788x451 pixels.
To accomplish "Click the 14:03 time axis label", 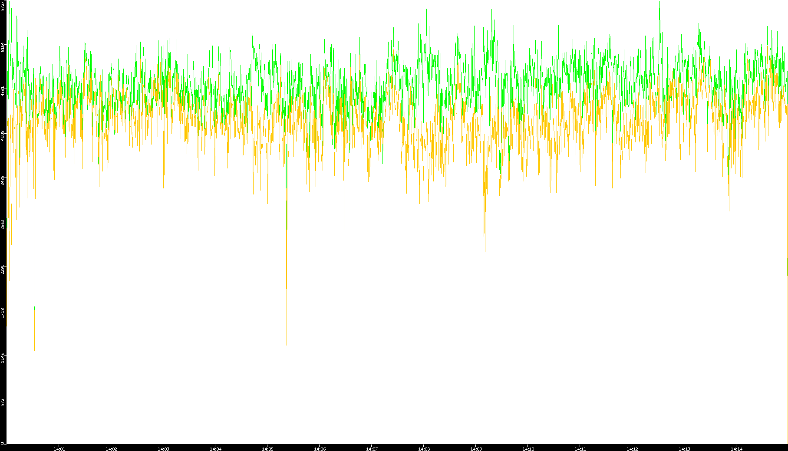I will click(163, 449).
